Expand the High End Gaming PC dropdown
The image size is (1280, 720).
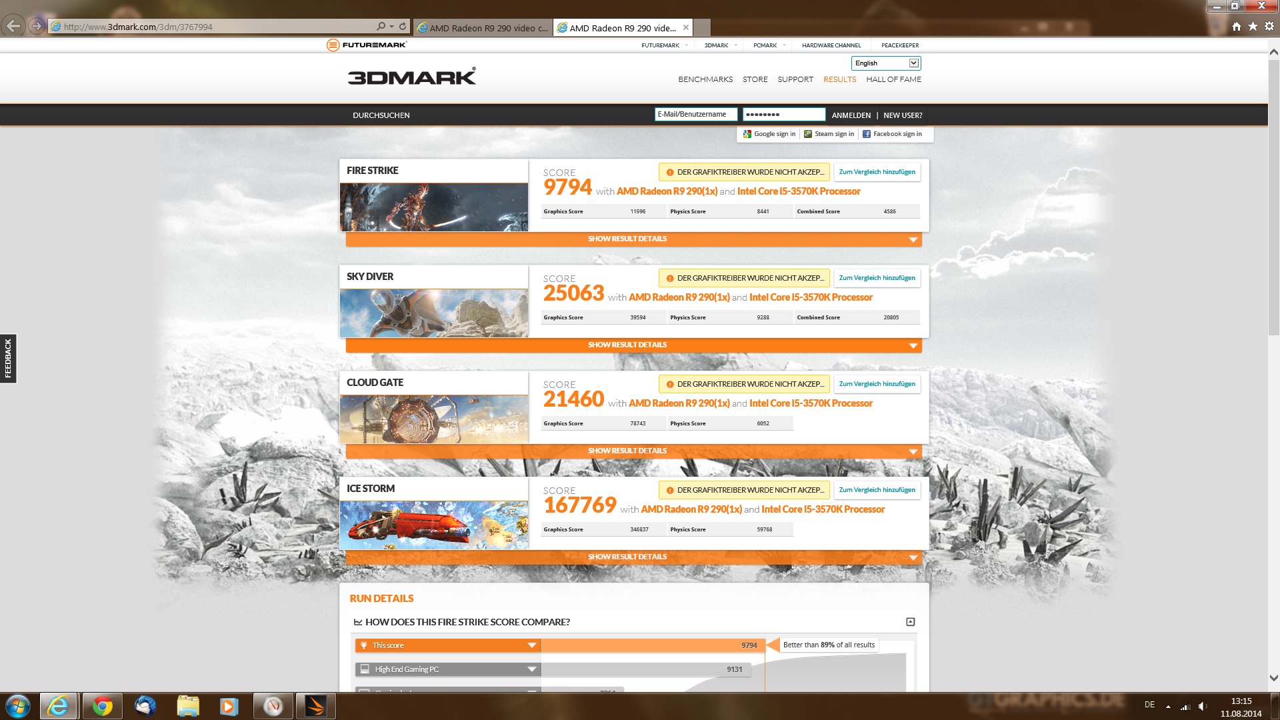pos(531,669)
